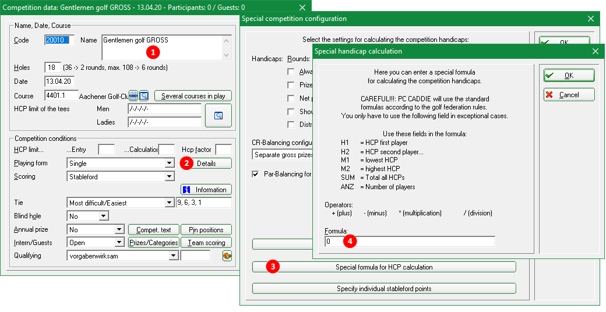
Task: Close the Special competition configuration window
Action: (590, 19)
